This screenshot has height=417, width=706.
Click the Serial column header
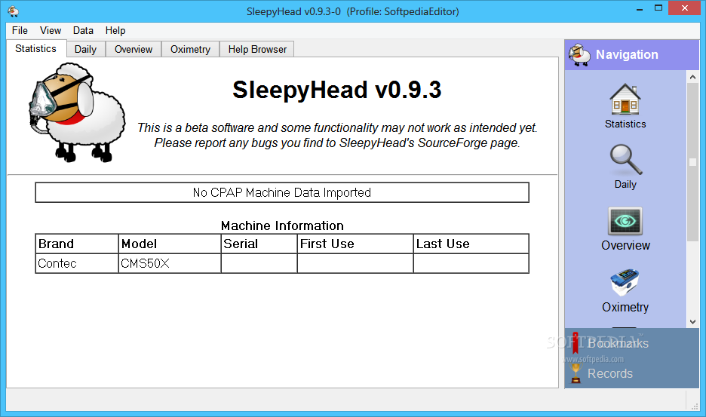pyautogui.click(x=259, y=244)
